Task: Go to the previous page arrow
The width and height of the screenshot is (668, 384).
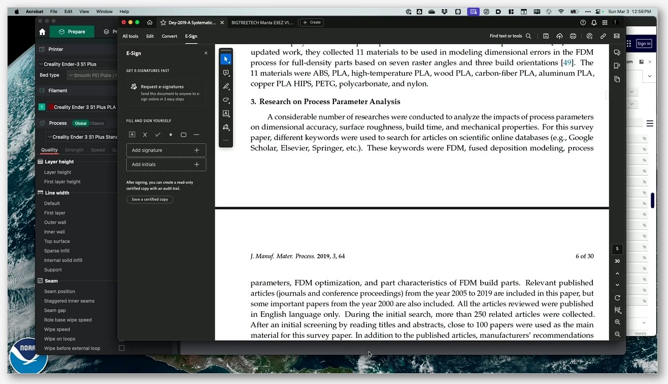Action: click(617, 274)
